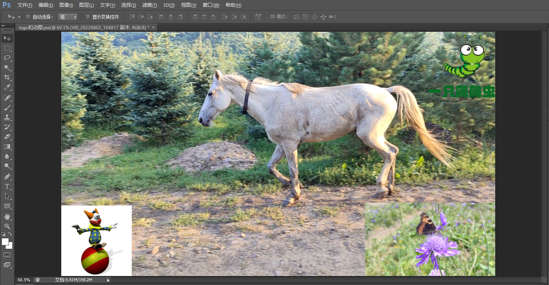This screenshot has width=549, height=285.
Task: Toggle Quick Mask mode
Action: pos(7,254)
